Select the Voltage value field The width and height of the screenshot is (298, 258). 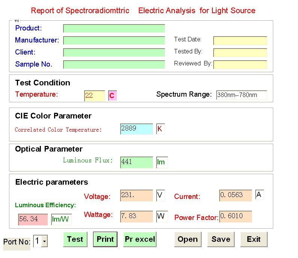[x=137, y=195]
